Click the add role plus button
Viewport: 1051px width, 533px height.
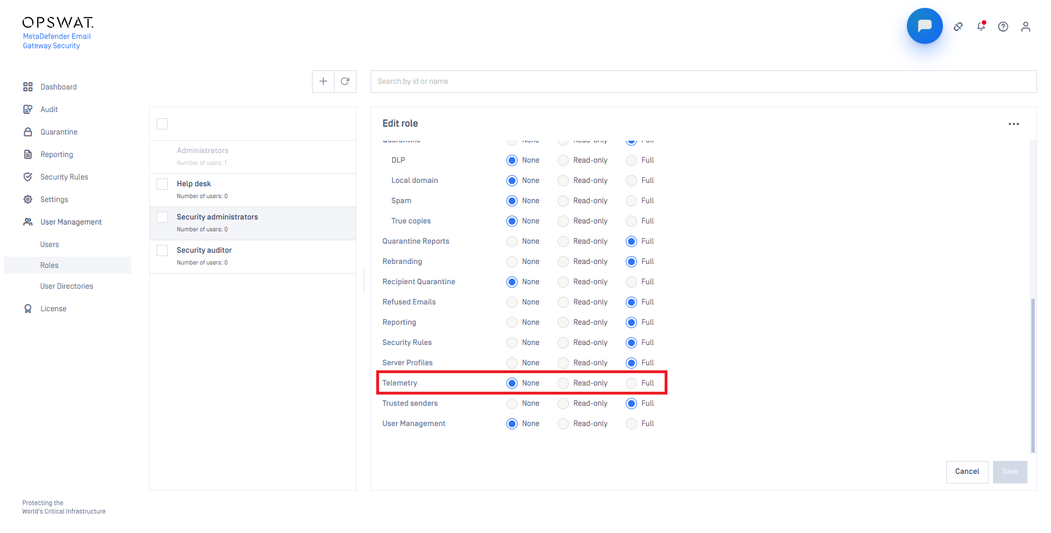tap(323, 82)
